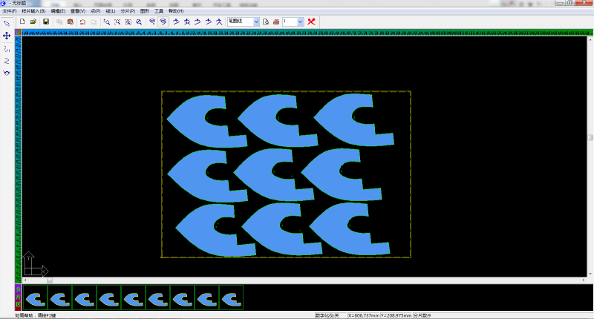Open the 帮助(H) menu
The width and height of the screenshot is (594, 319).
[x=175, y=11]
